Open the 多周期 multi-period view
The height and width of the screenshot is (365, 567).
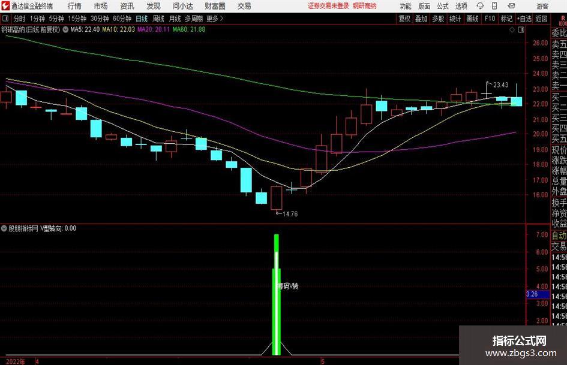pos(194,19)
